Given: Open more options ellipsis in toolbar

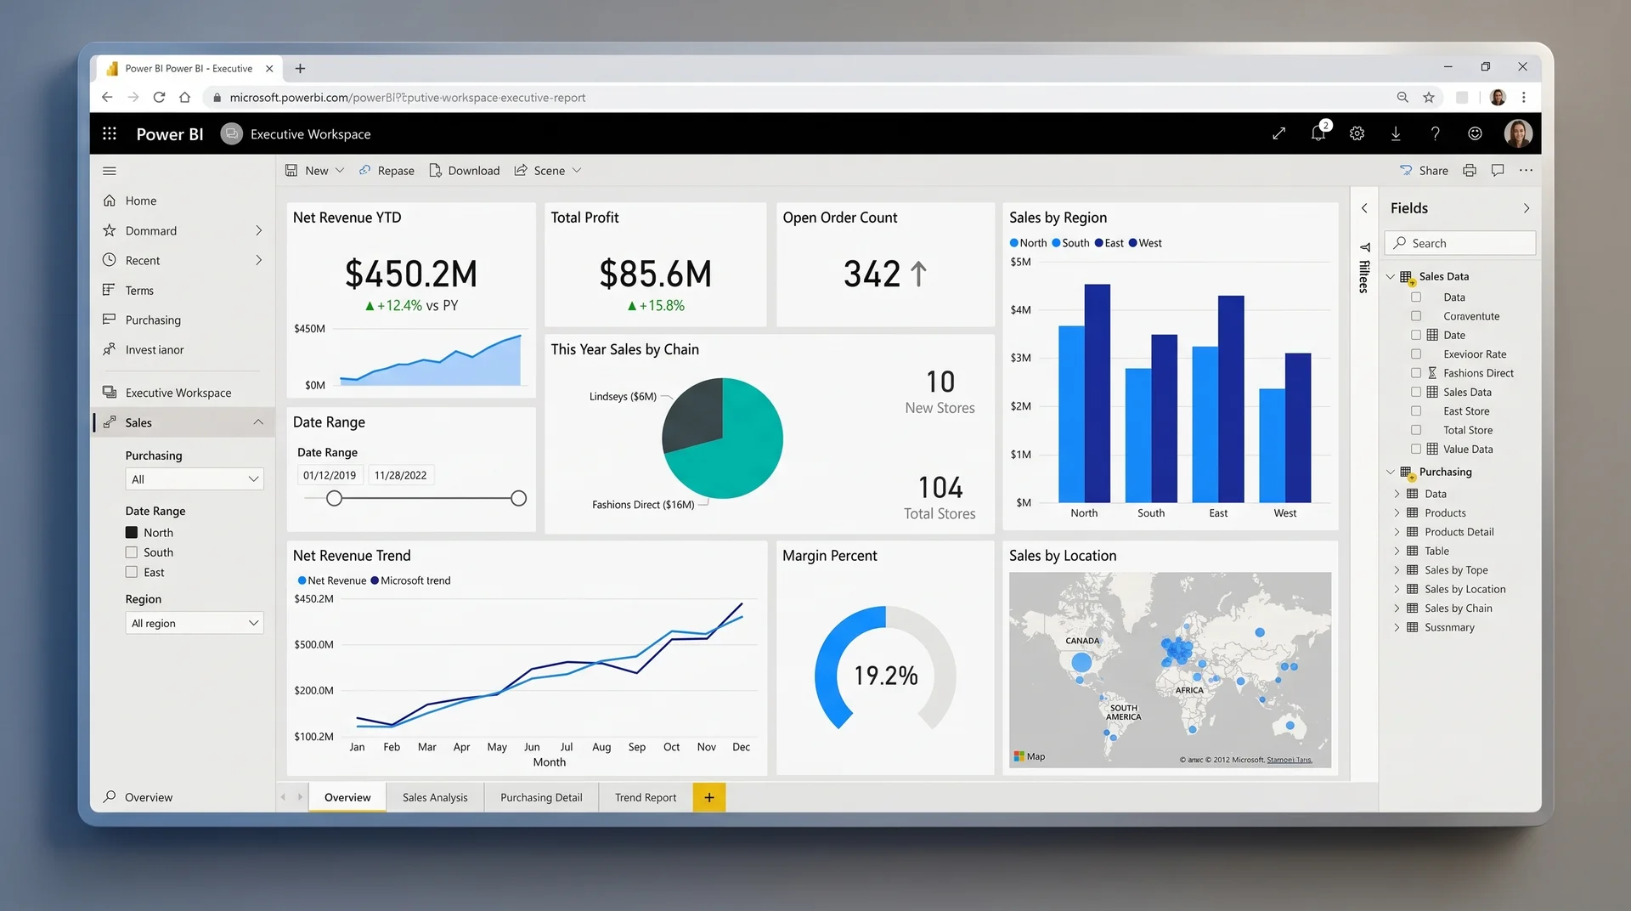Looking at the screenshot, I should pos(1527,171).
